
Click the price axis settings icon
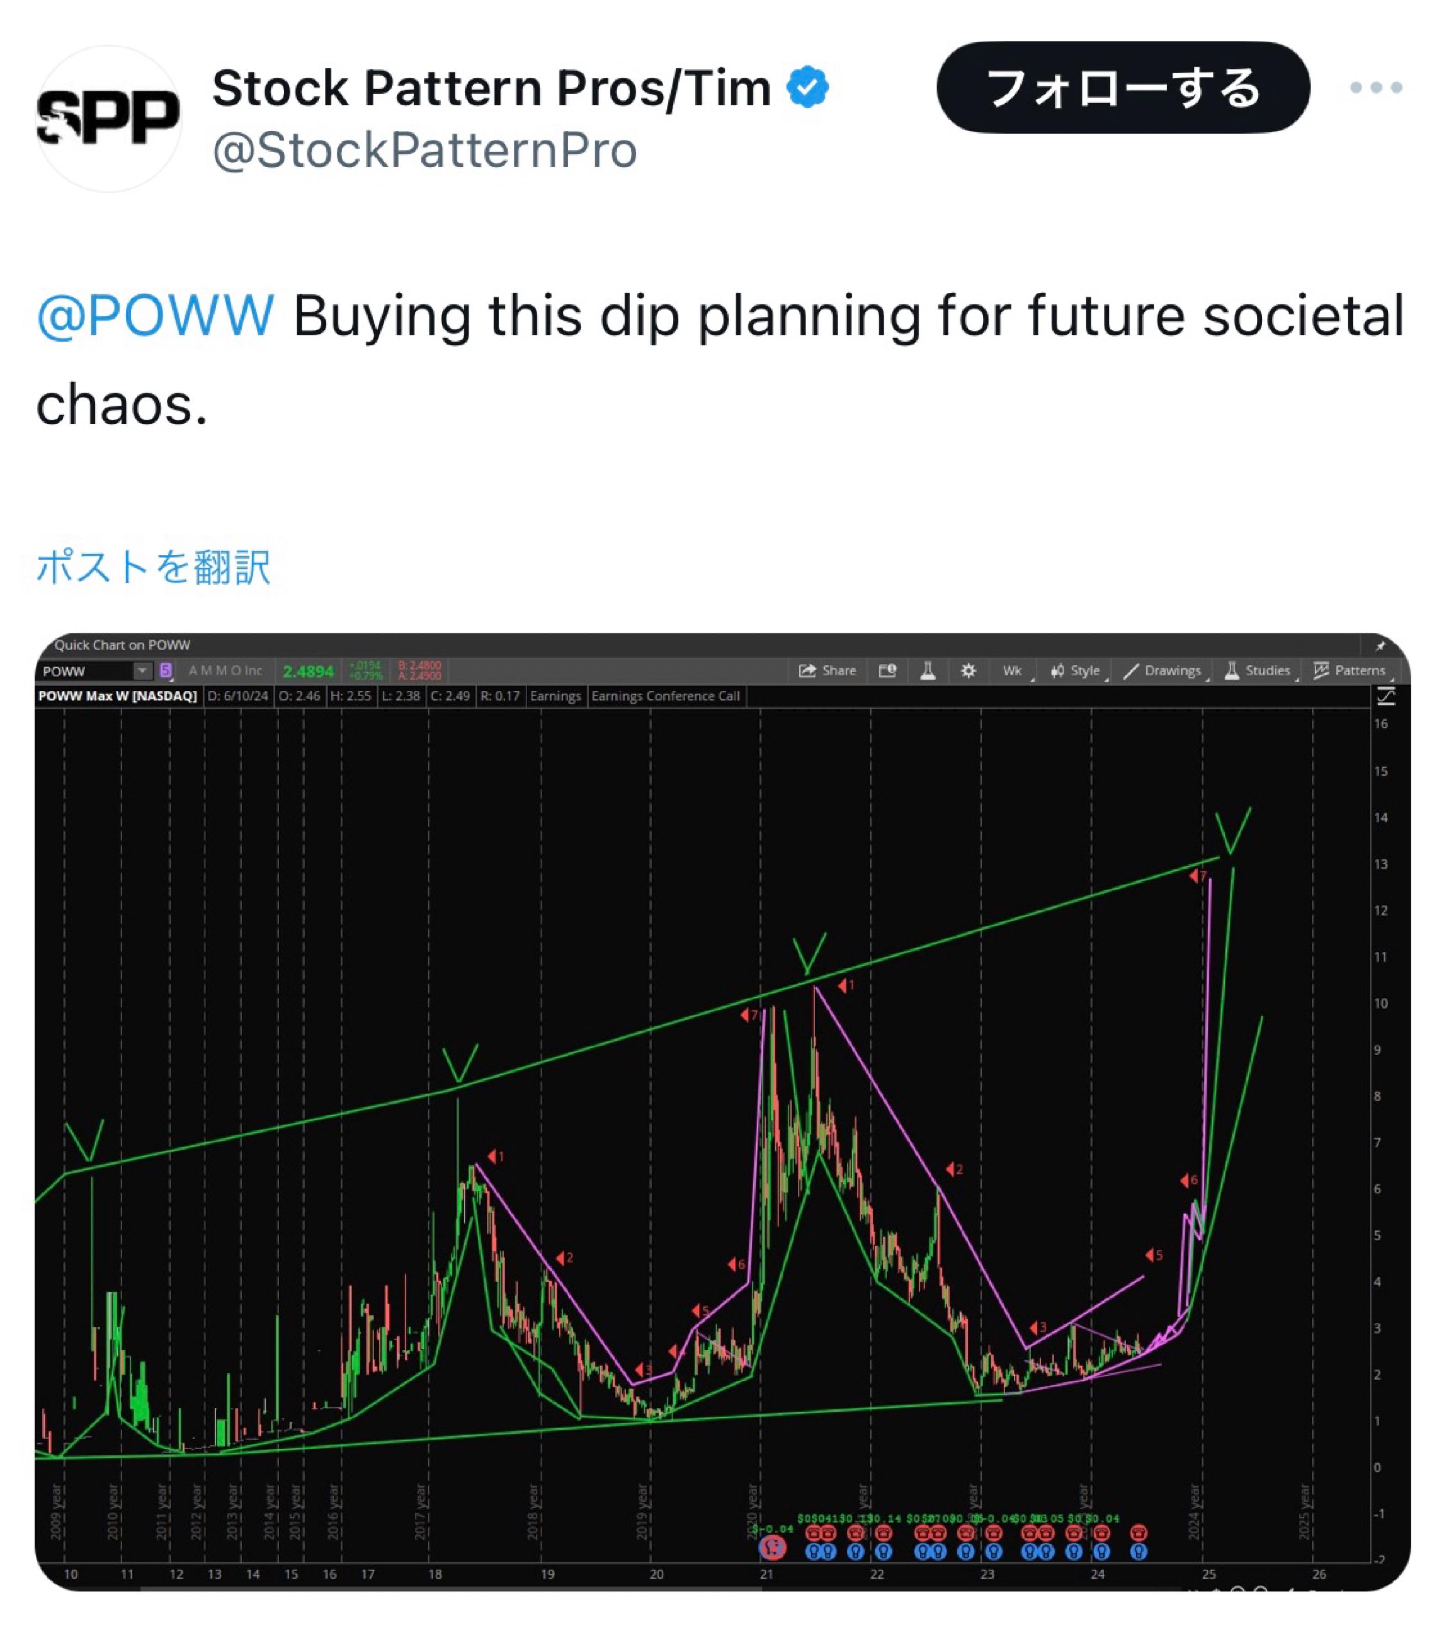1385,696
